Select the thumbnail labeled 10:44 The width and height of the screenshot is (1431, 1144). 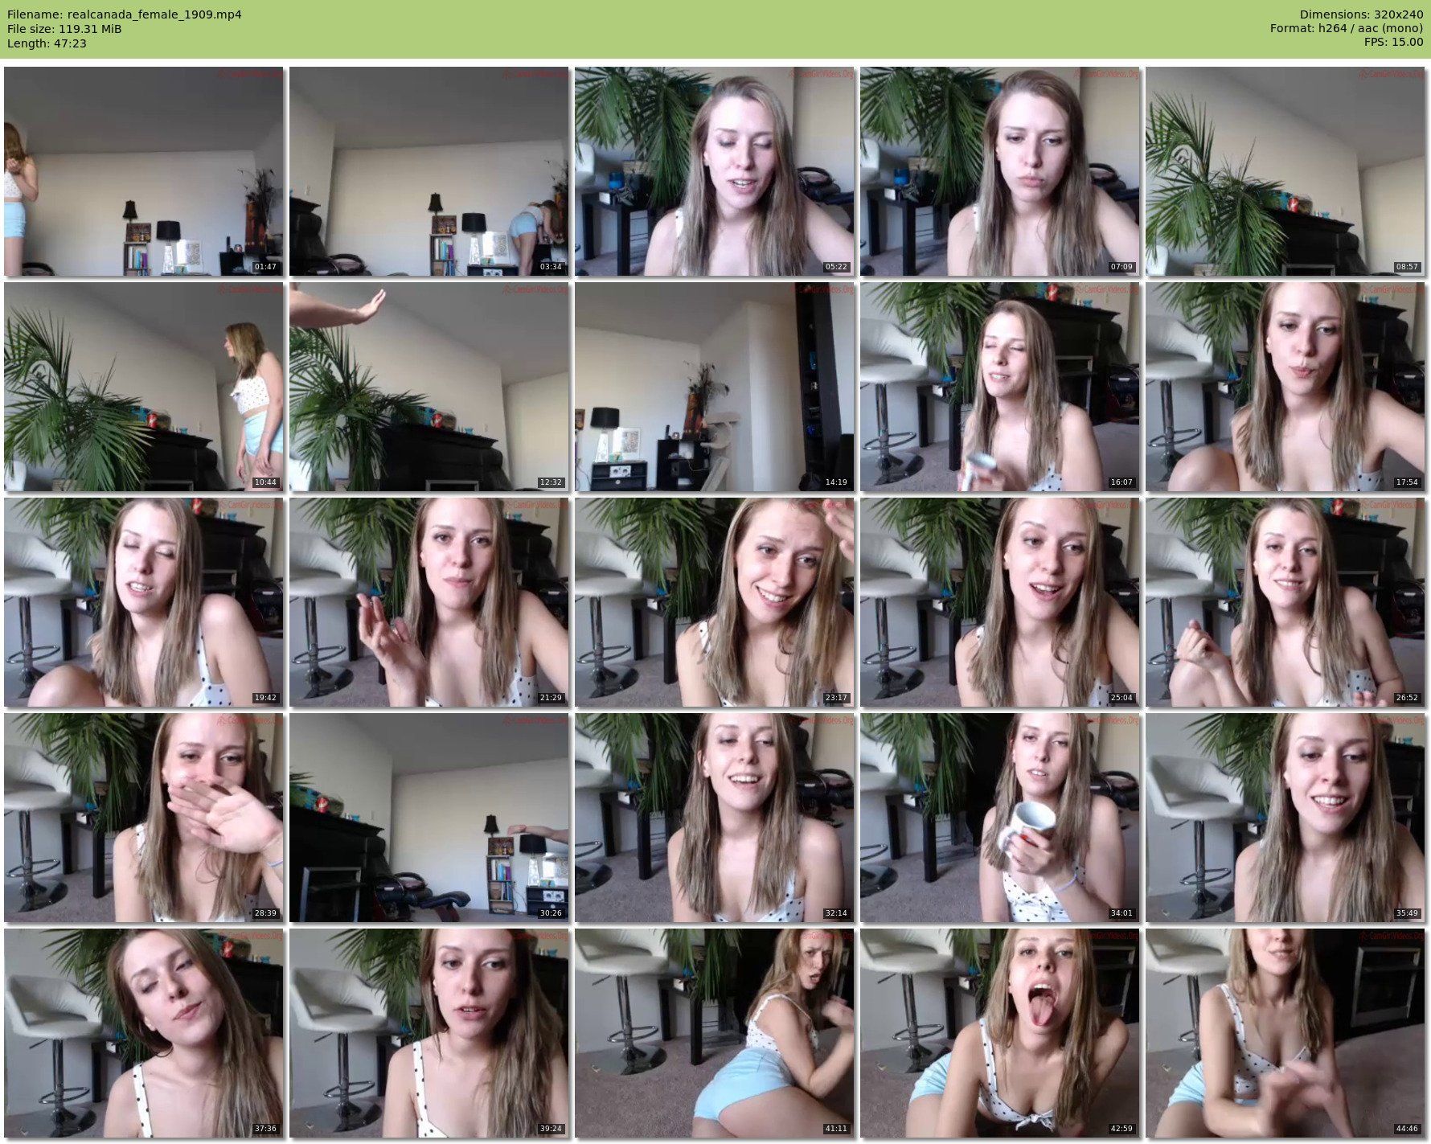tap(143, 387)
